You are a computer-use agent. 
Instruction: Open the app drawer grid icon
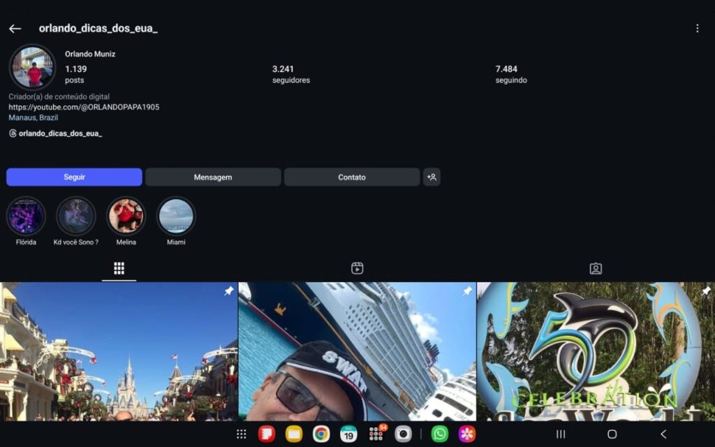[x=242, y=434]
